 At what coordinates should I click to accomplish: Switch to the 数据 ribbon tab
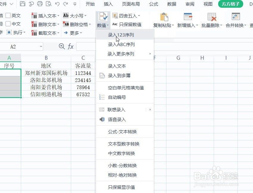[x=172, y=4]
